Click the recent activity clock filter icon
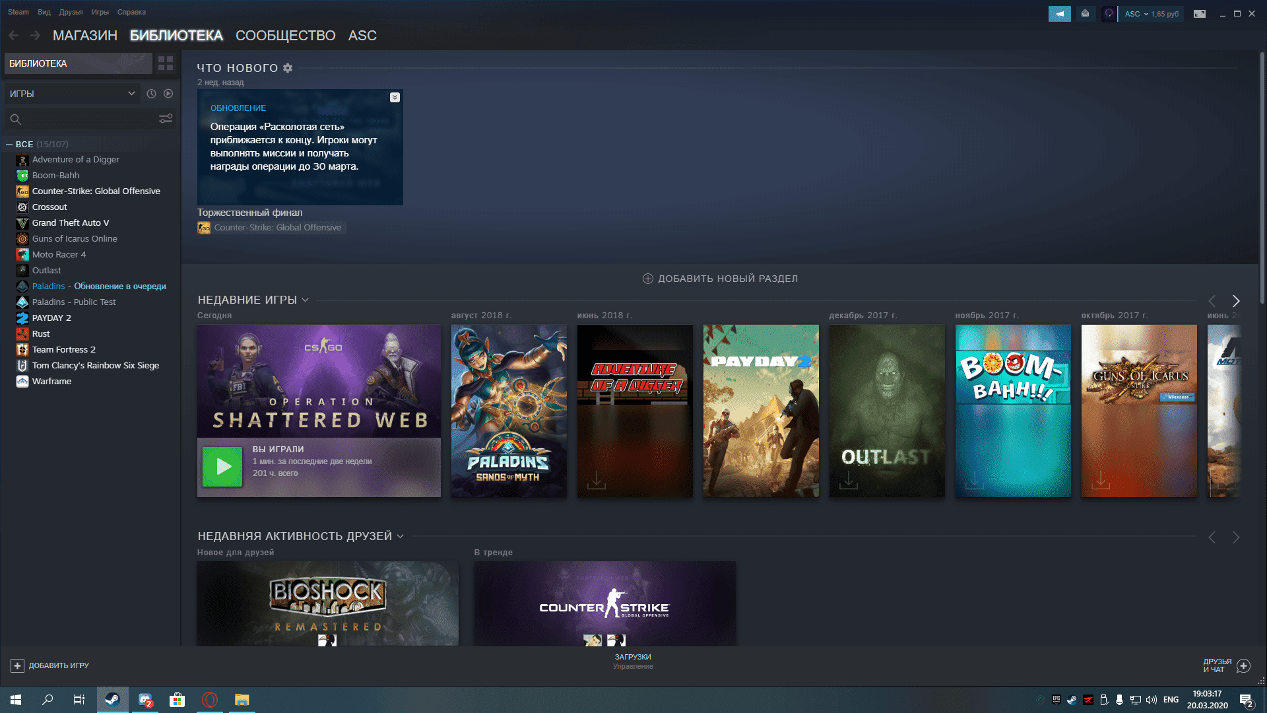 pyautogui.click(x=151, y=94)
